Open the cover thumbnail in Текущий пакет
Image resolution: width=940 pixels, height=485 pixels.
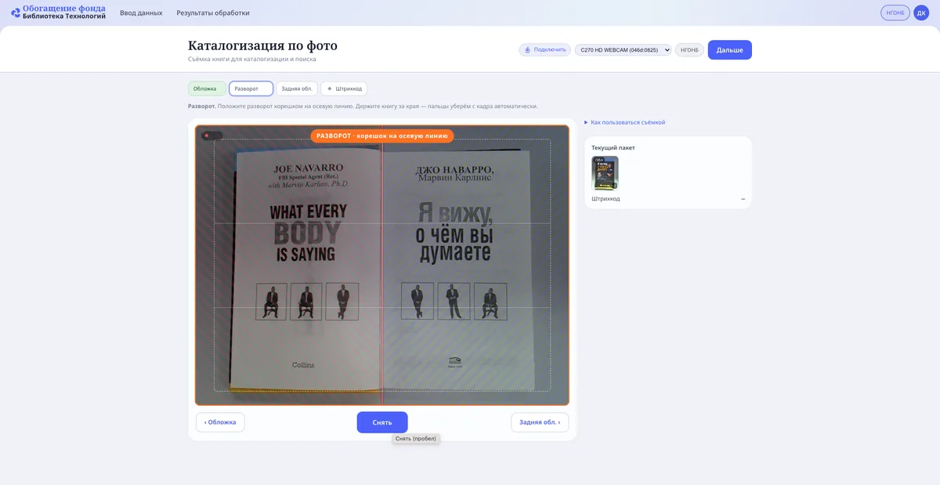pos(605,172)
